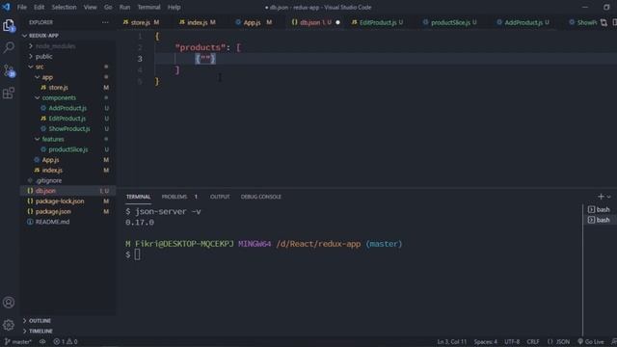The height and width of the screenshot is (347, 617).
Task: Open App.js in the file tree
Action: (68, 160)
